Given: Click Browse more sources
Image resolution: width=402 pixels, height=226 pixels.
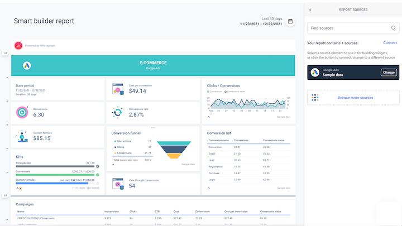Looking at the screenshot, I should [x=355, y=98].
